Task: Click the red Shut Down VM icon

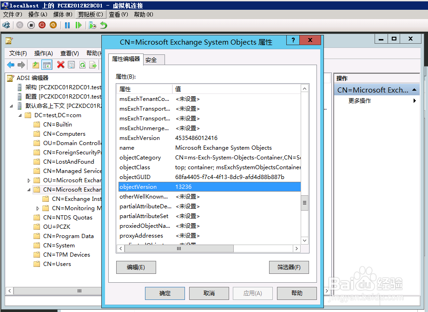Action: point(42,26)
